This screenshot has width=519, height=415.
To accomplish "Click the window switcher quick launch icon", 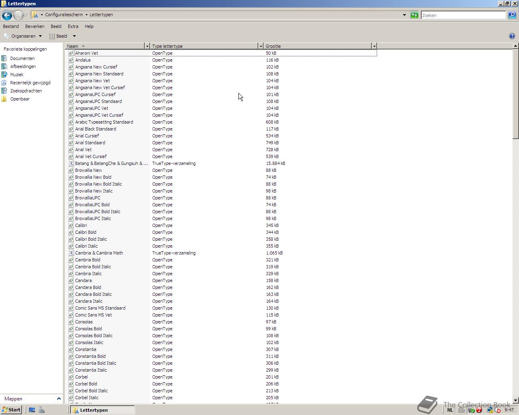I will tap(41, 410).
